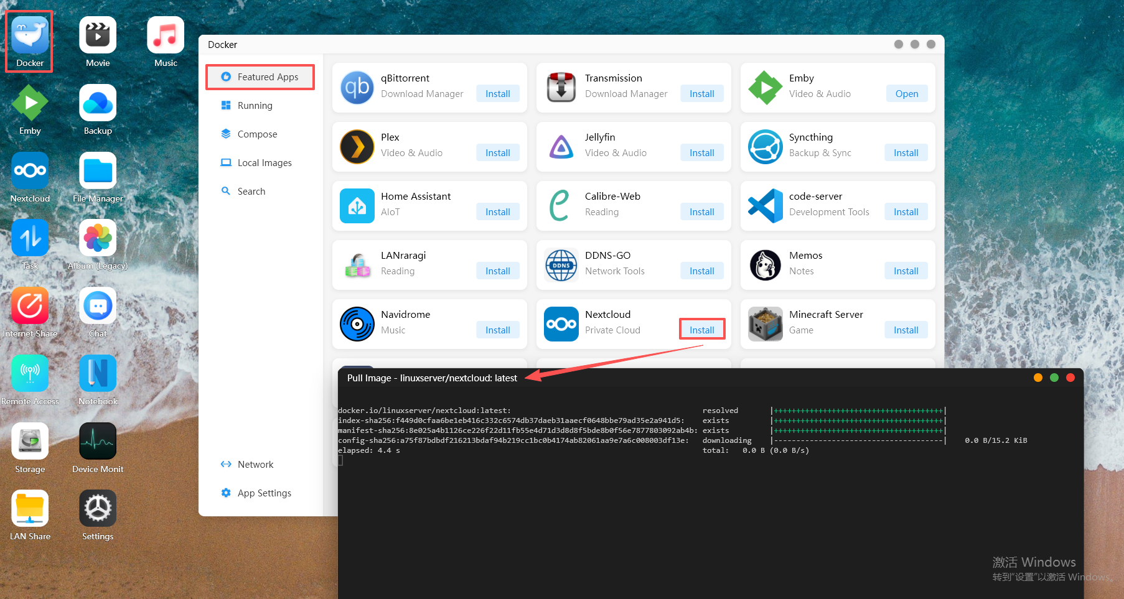Install LANraragi
Screen dimensions: 1124x599
(498, 271)
